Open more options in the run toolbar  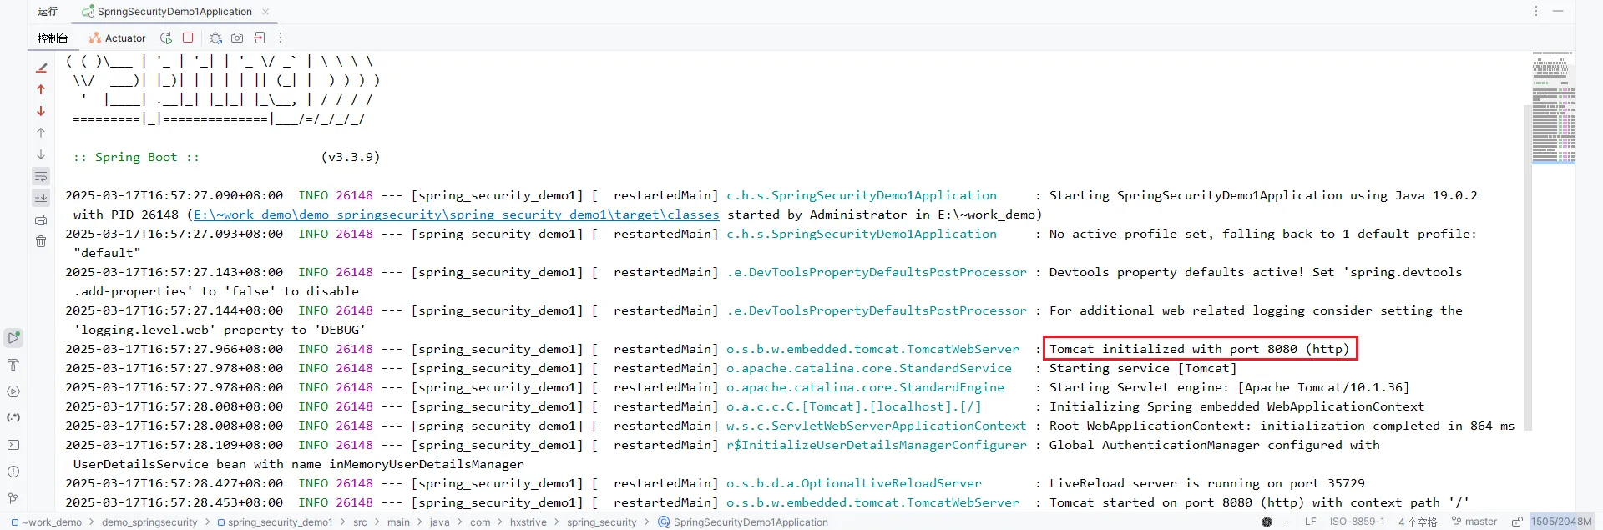tap(281, 38)
